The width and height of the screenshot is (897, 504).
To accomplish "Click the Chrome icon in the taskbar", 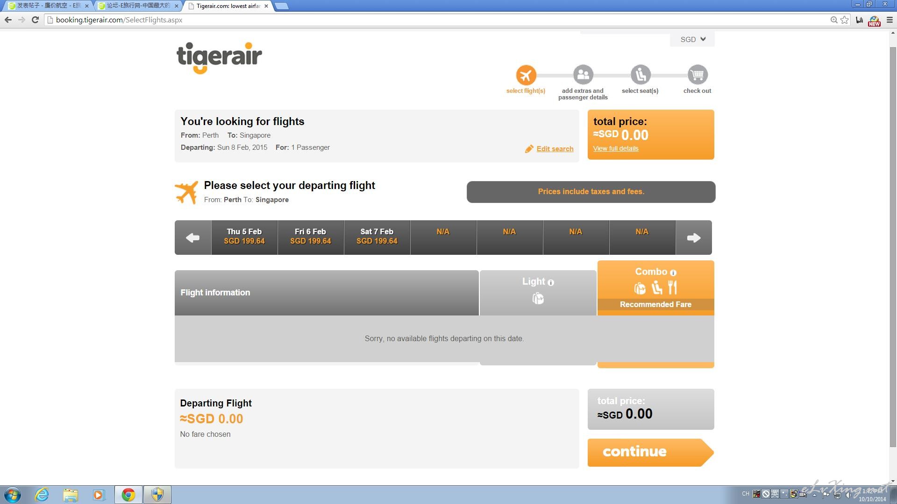I will tap(128, 495).
